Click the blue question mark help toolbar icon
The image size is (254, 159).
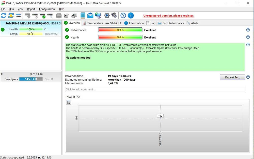pyautogui.click(x=123, y=15)
